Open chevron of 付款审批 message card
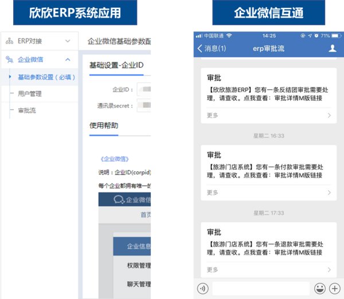The width and height of the screenshot is (344, 299). coord(329,192)
